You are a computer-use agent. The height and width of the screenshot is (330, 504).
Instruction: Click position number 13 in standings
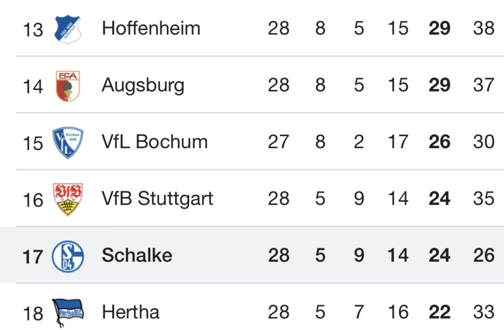pyautogui.click(x=33, y=30)
